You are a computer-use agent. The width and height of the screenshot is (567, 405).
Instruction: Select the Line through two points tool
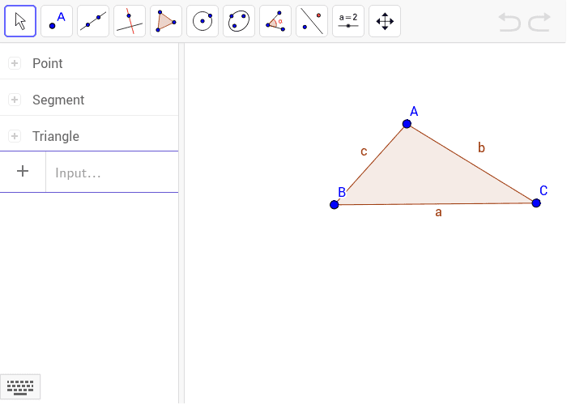(x=93, y=21)
